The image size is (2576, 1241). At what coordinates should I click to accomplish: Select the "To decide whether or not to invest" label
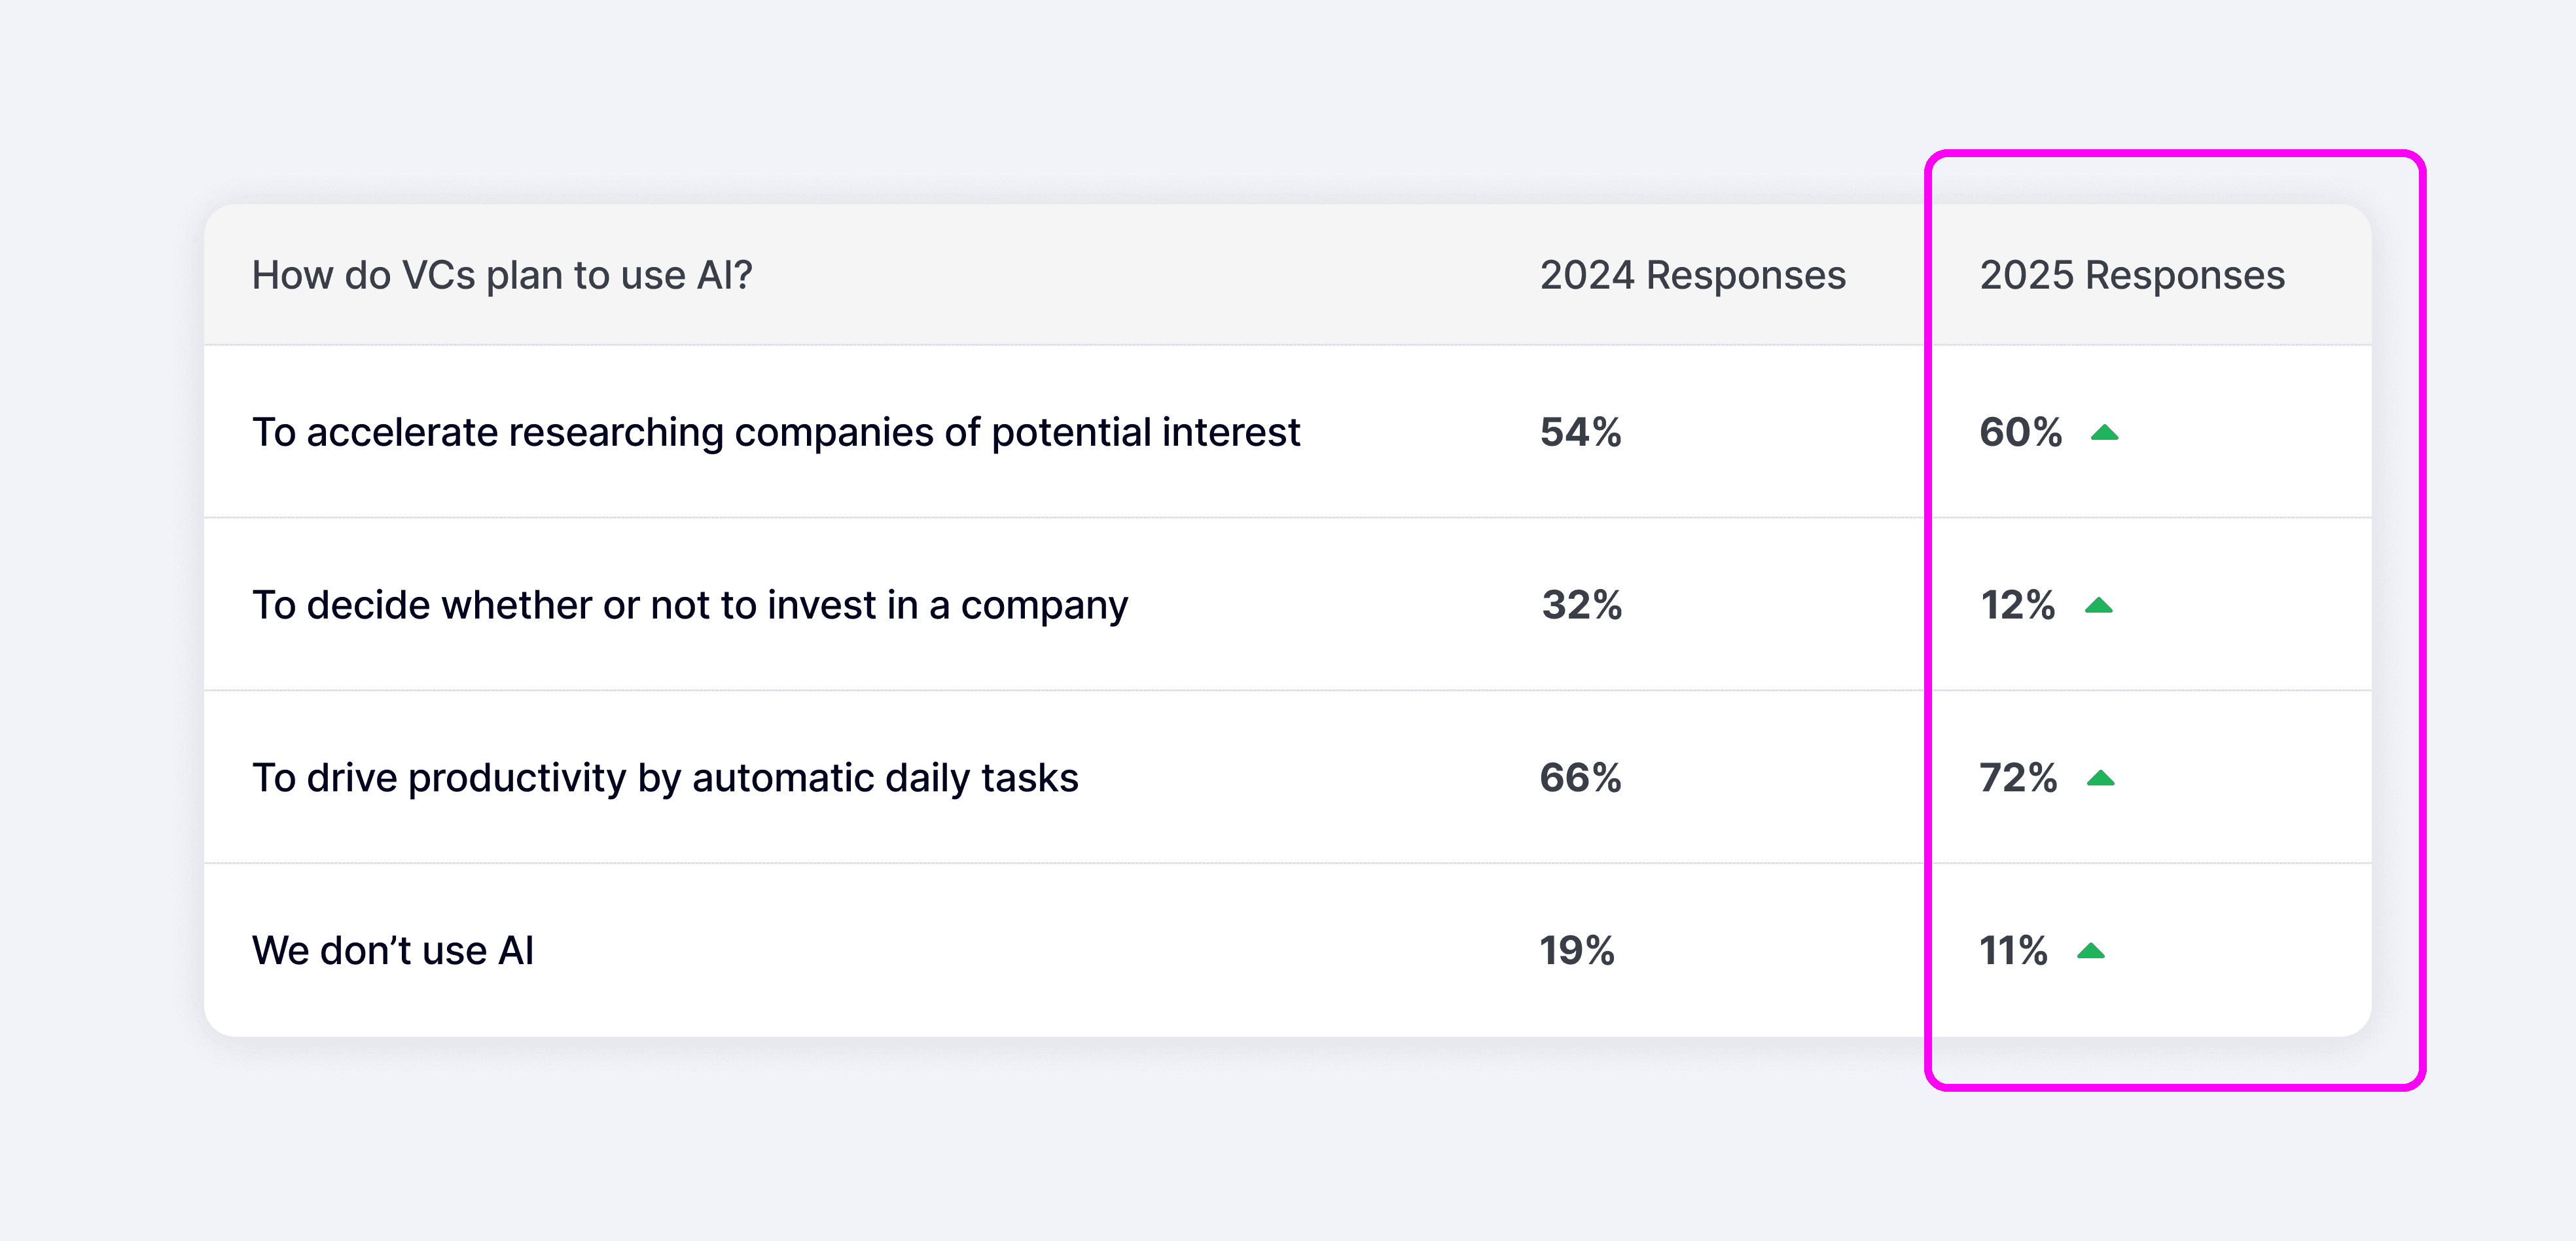[x=689, y=605]
